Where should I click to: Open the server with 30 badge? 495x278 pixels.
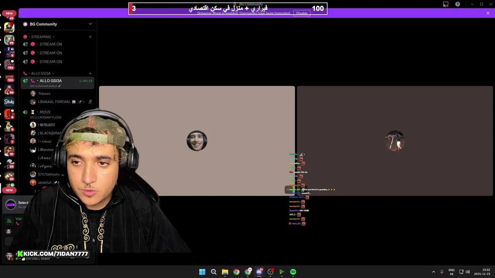(9, 176)
